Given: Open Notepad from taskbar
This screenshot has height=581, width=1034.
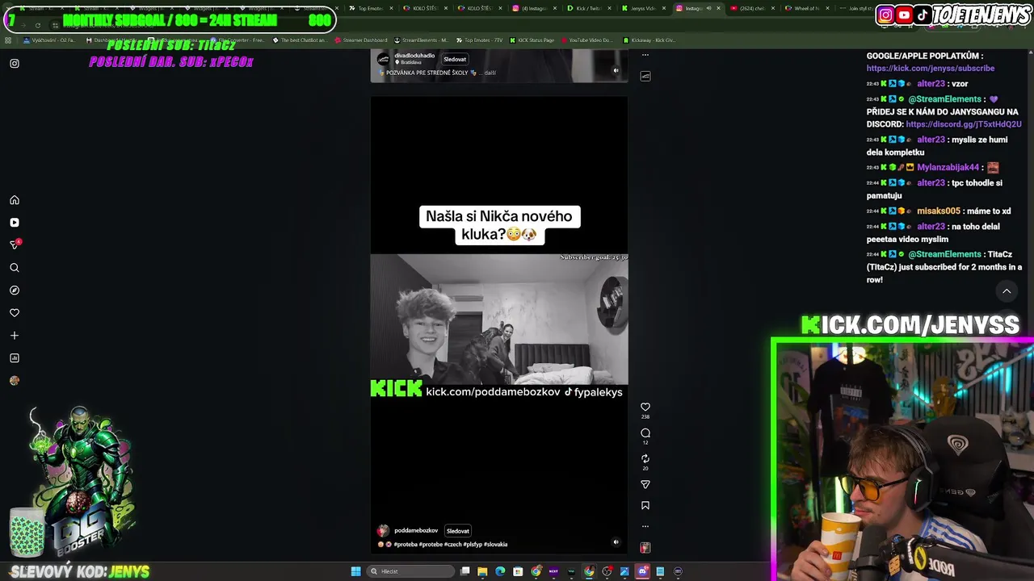Looking at the screenshot, I should point(660,571).
